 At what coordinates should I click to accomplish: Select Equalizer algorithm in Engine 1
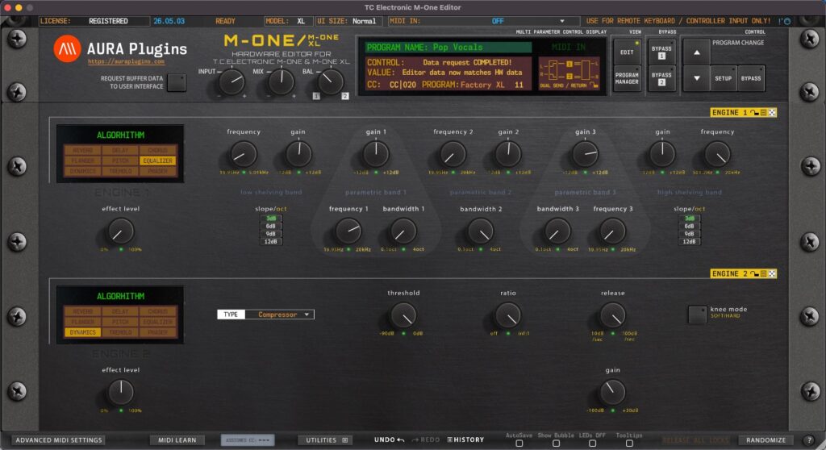pyautogui.click(x=157, y=160)
